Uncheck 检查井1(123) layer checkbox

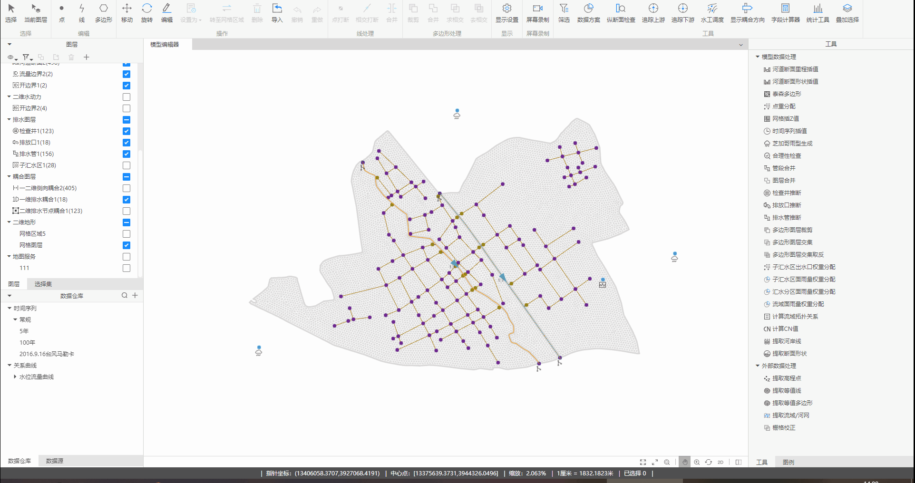point(127,131)
